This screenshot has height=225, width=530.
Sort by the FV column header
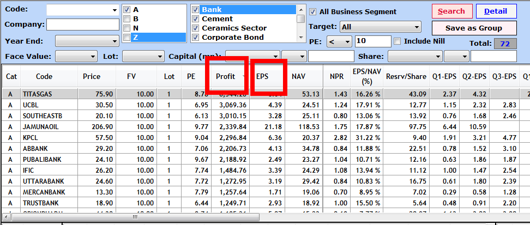[x=136, y=76]
